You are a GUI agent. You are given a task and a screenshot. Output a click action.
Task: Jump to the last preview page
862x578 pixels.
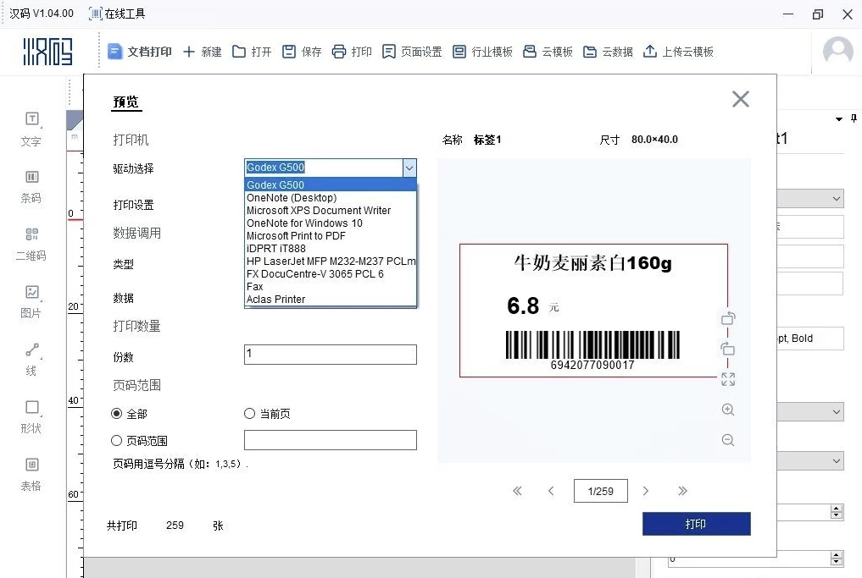coord(682,491)
